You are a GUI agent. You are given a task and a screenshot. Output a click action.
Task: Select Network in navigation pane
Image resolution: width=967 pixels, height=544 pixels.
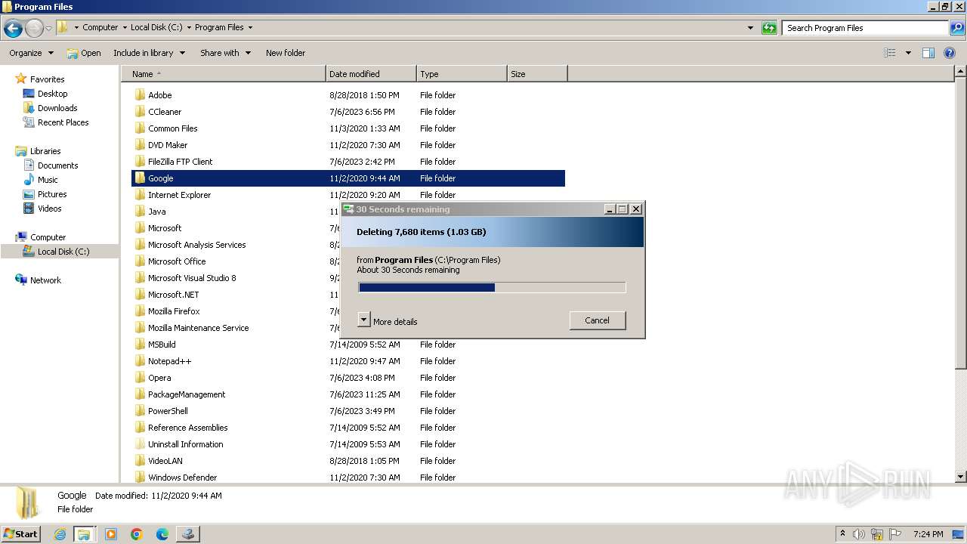point(45,280)
